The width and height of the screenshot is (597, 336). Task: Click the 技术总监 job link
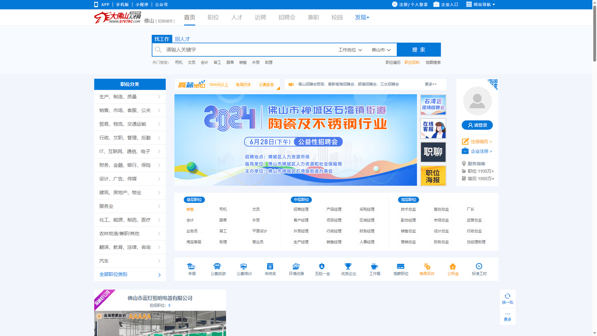(x=408, y=209)
